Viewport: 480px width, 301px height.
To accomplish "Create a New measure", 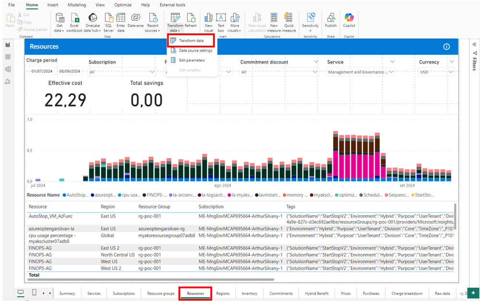I will click(274, 23).
